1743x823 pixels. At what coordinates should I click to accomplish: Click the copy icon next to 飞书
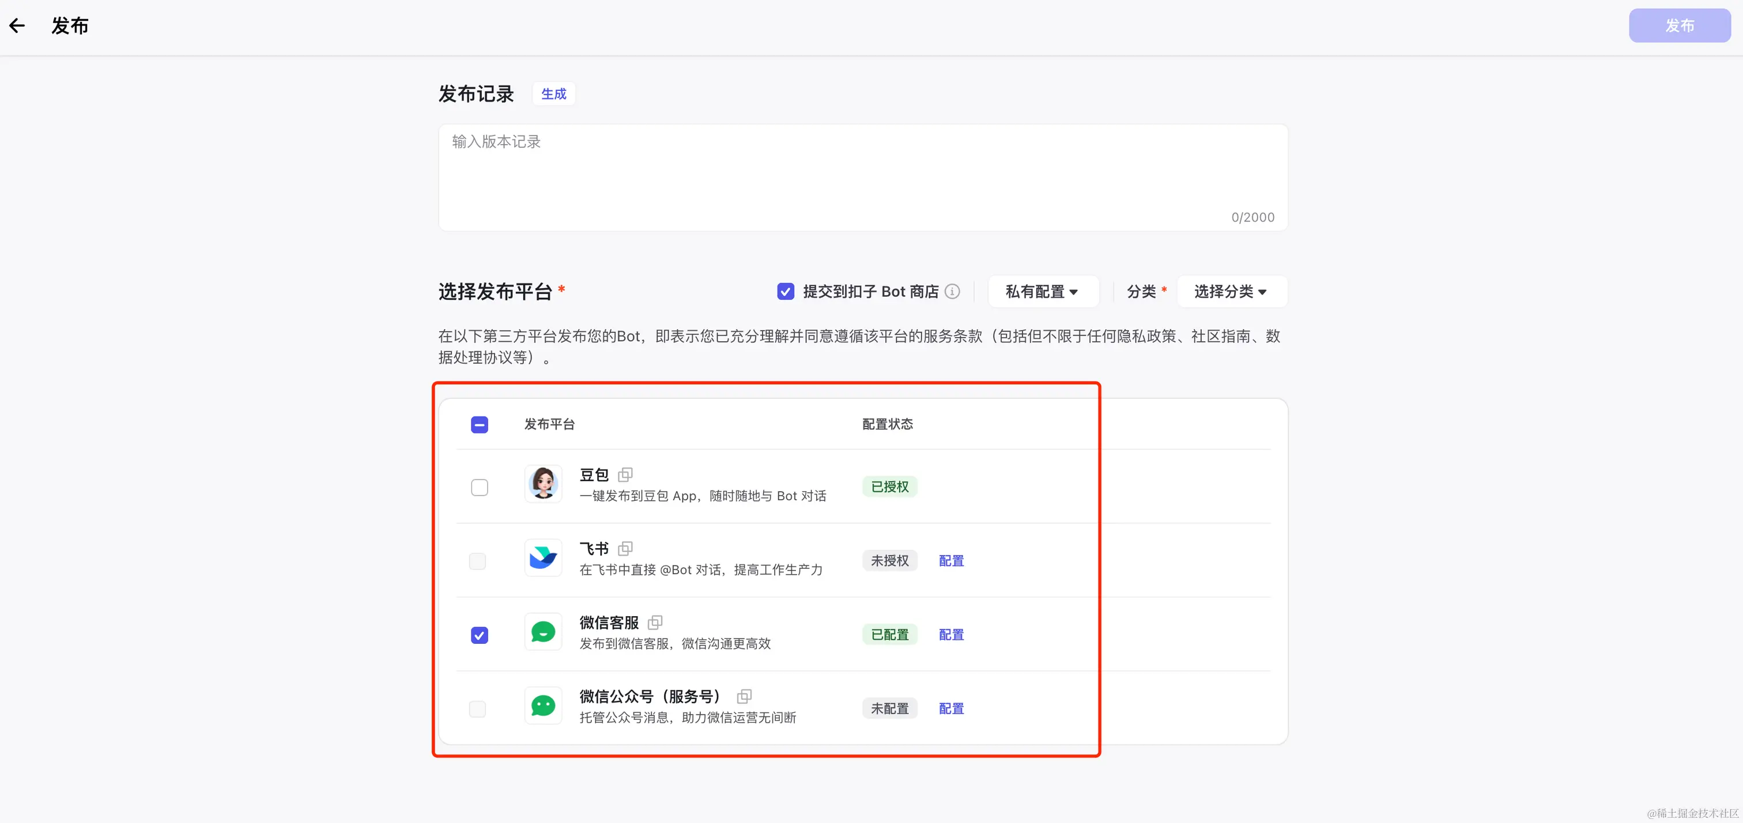tap(625, 548)
